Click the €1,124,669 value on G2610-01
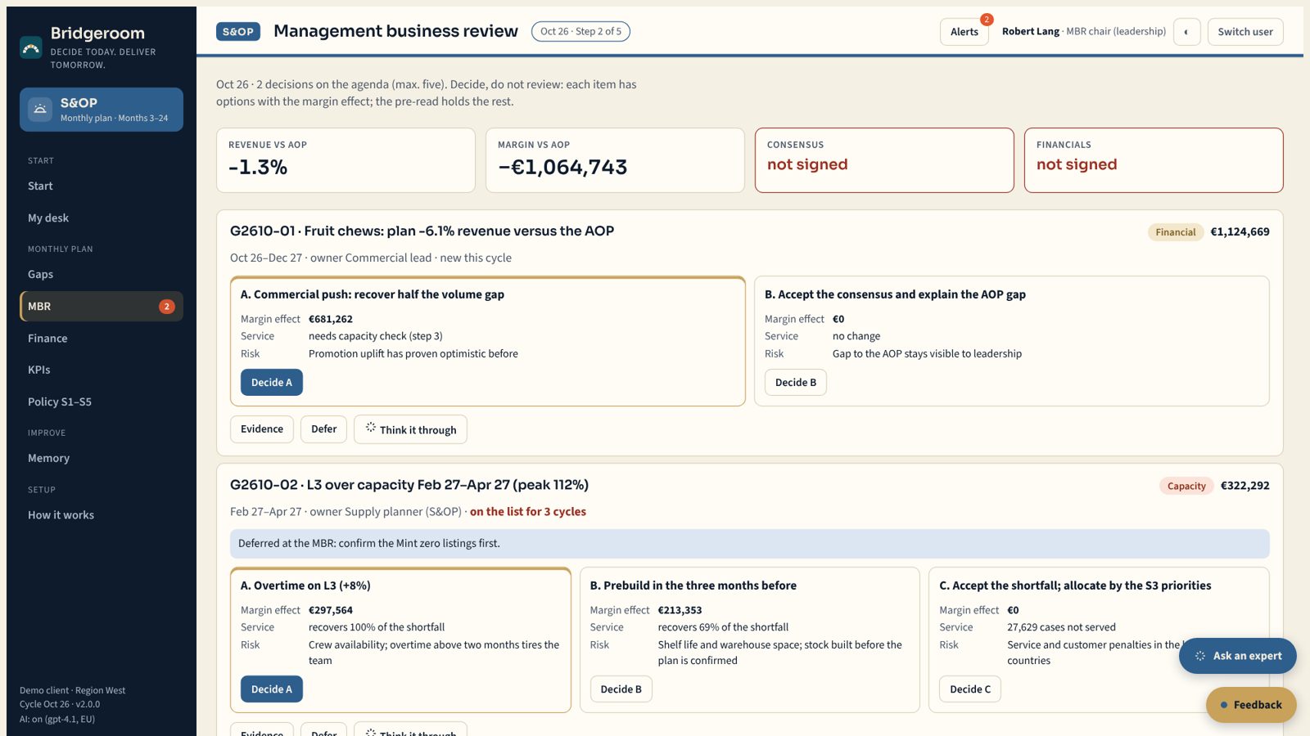The width and height of the screenshot is (1310, 736). (1240, 232)
